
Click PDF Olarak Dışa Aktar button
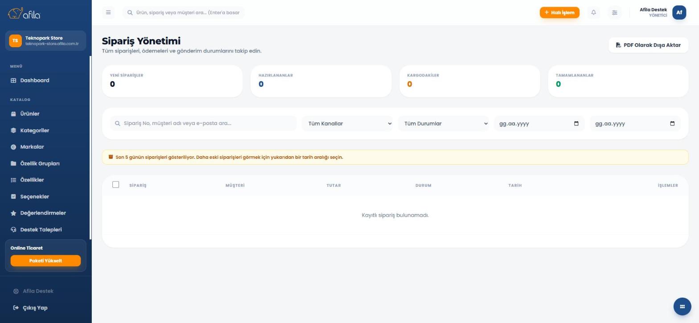[648, 45]
